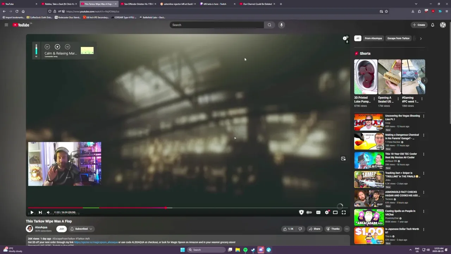Open options for Opening A Sealed US short

pos(398,99)
